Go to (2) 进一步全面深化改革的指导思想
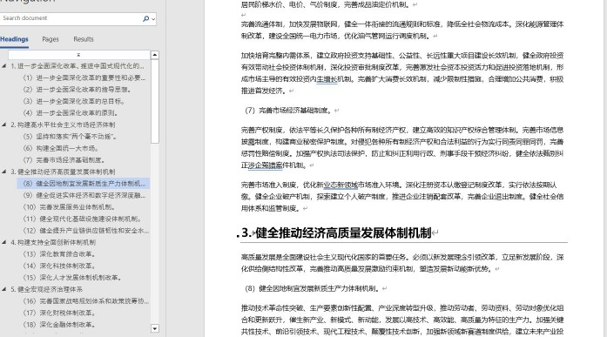 coord(78,90)
